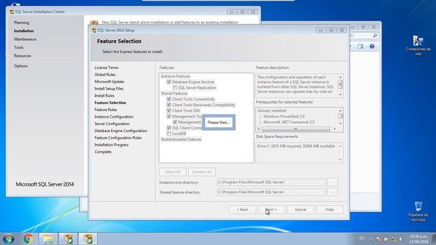
Task: Toggle the LocalDB checkbox
Action: [x=169, y=133]
